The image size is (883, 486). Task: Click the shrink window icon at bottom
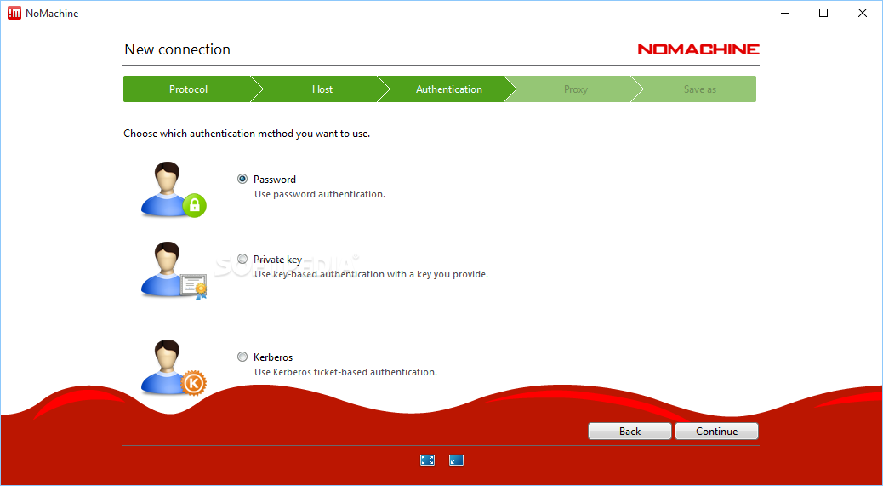tap(456, 460)
